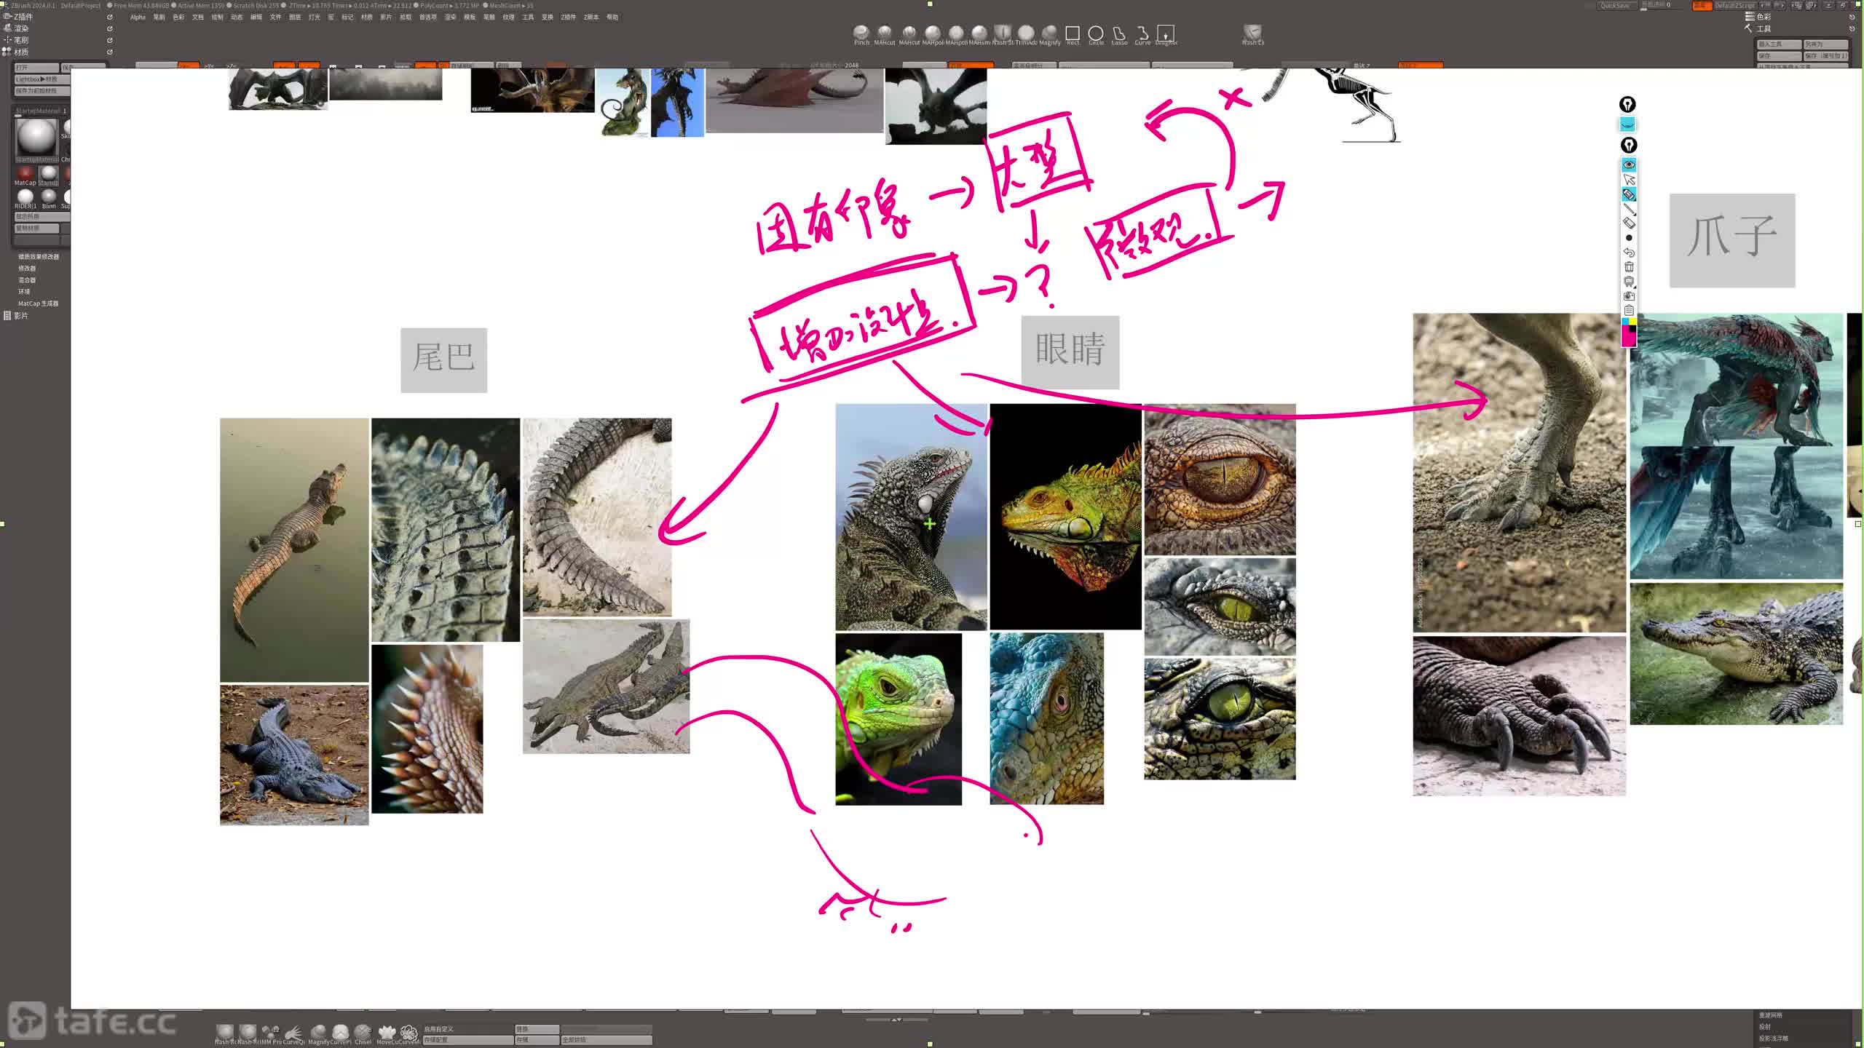Viewport: 1864px width, 1048px height.
Task: Click the annotation trash can icon
Action: point(1629,267)
